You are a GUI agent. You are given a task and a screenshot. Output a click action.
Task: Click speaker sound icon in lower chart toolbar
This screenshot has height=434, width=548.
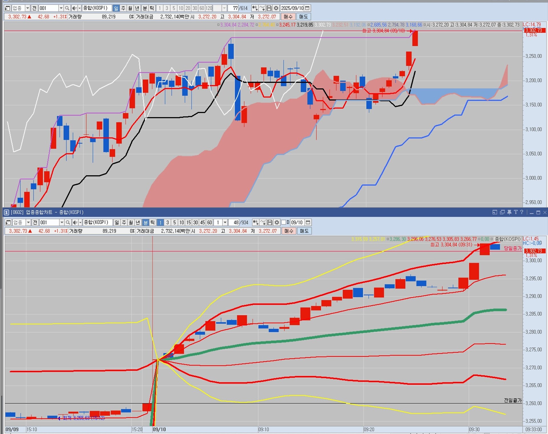(x=75, y=222)
